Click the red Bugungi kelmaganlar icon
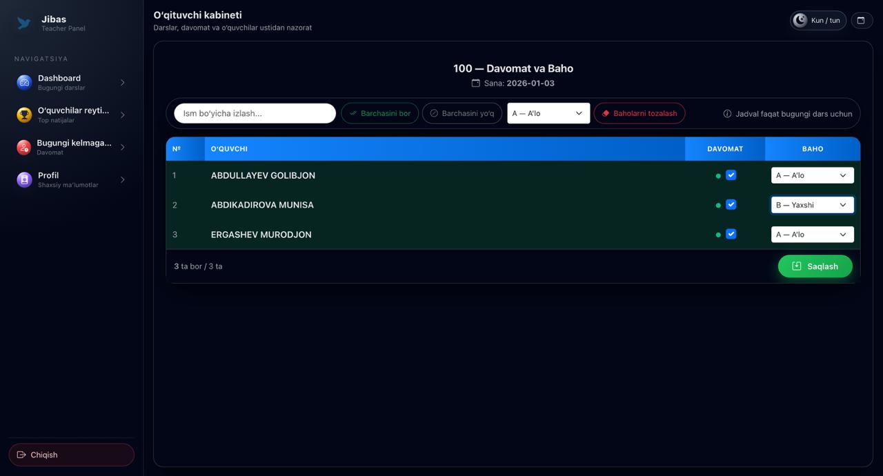This screenshot has height=476, width=883. (x=24, y=147)
